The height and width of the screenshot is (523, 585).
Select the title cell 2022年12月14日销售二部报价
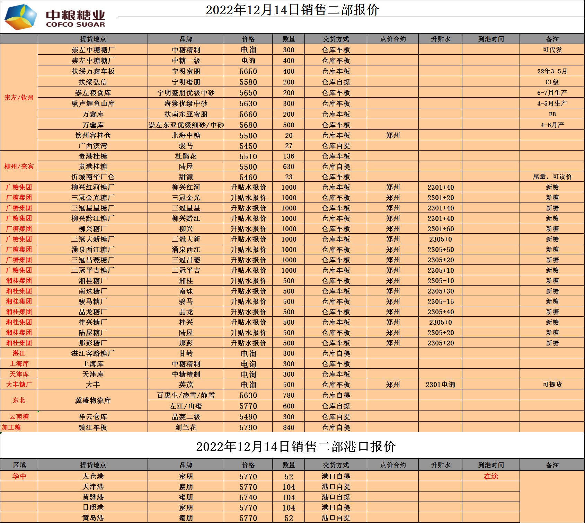[x=292, y=10]
